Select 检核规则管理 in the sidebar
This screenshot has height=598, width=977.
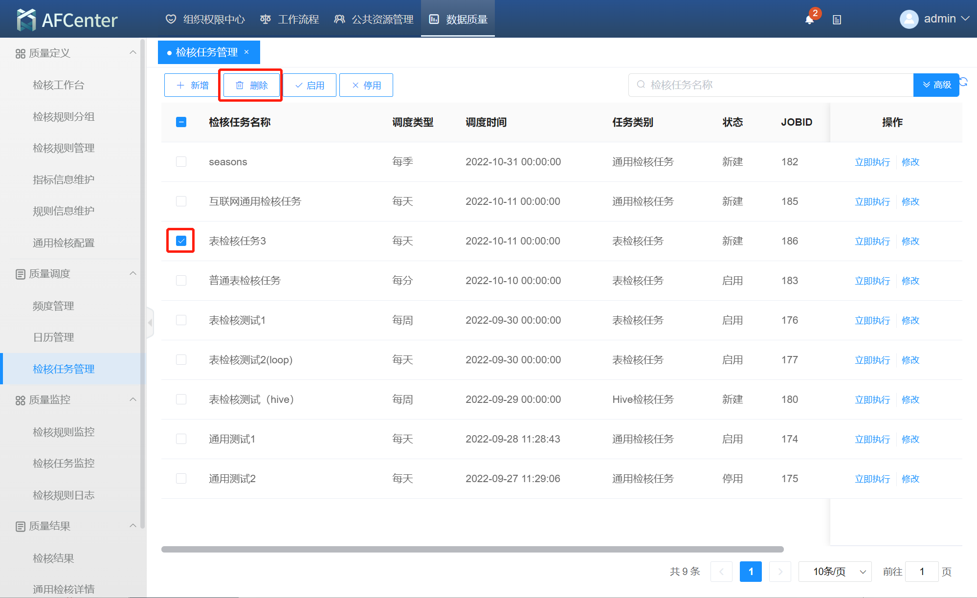(64, 148)
